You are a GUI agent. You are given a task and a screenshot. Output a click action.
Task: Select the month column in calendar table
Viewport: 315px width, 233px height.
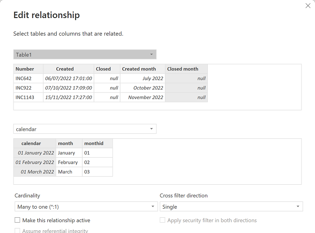65,143
